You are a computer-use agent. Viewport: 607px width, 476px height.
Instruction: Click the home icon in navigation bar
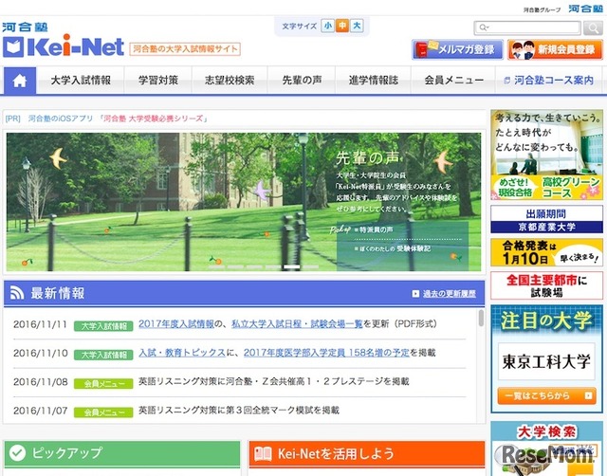pyautogui.click(x=20, y=81)
